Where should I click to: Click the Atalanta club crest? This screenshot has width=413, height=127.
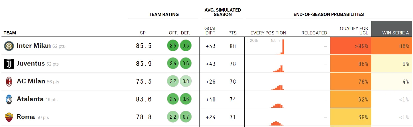coord(9,99)
